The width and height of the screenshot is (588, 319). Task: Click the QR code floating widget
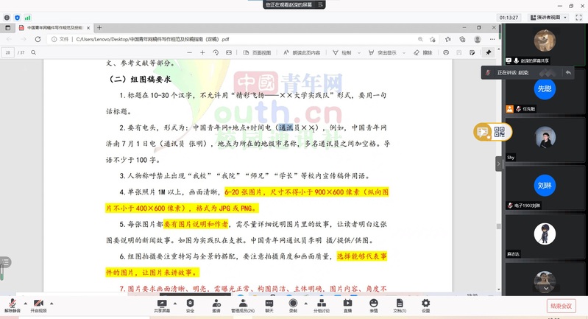(x=499, y=132)
